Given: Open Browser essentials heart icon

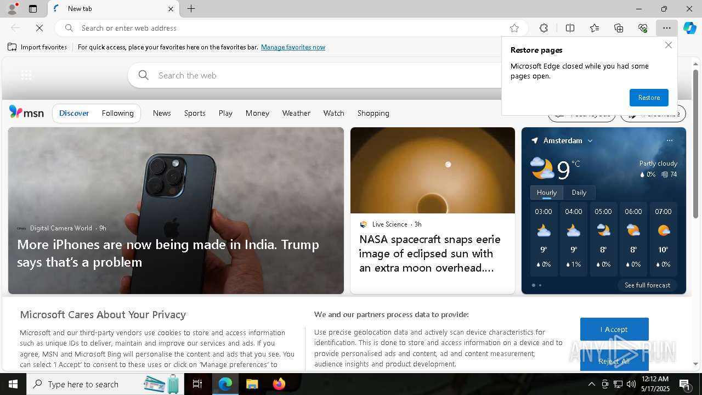Looking at the screenshot, I should pyautogui.click(x=643, y=28).
